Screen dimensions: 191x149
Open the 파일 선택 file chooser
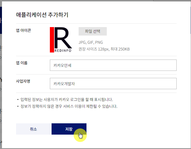[x=93, y=31]
